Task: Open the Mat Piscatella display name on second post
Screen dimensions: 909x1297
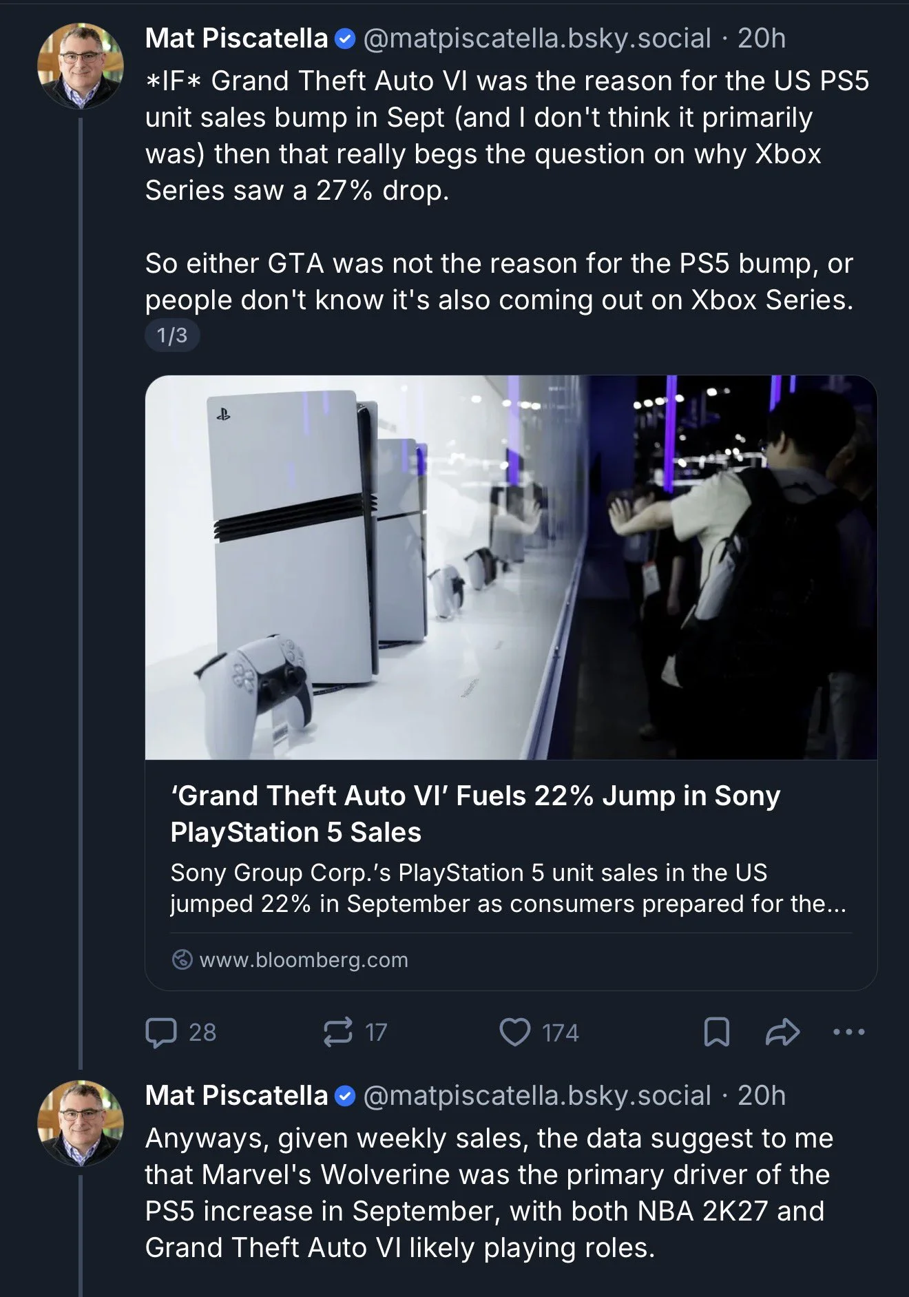Action: (x=236, y=1095)
